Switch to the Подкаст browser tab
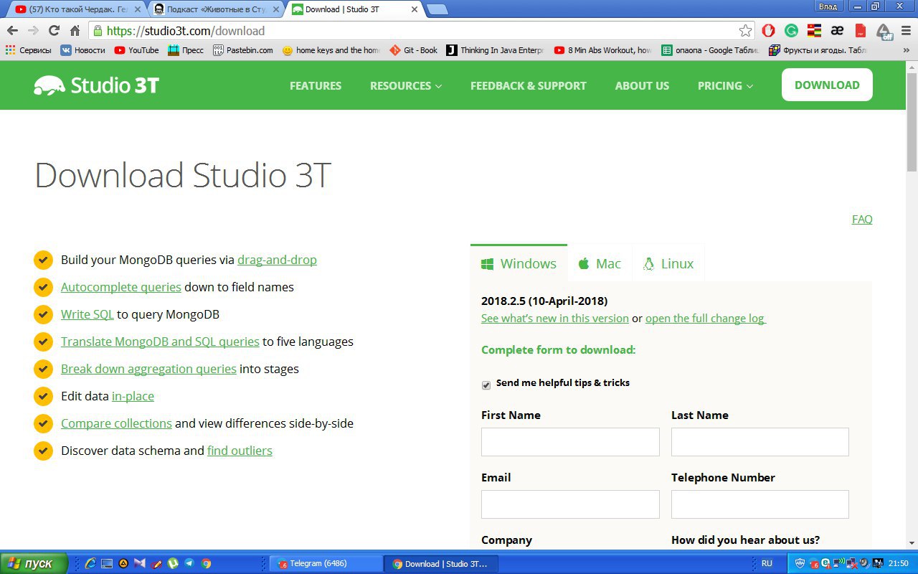 (216, 9)
